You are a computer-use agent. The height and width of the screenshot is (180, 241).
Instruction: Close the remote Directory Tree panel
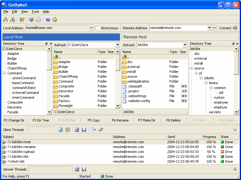[238, 44]
